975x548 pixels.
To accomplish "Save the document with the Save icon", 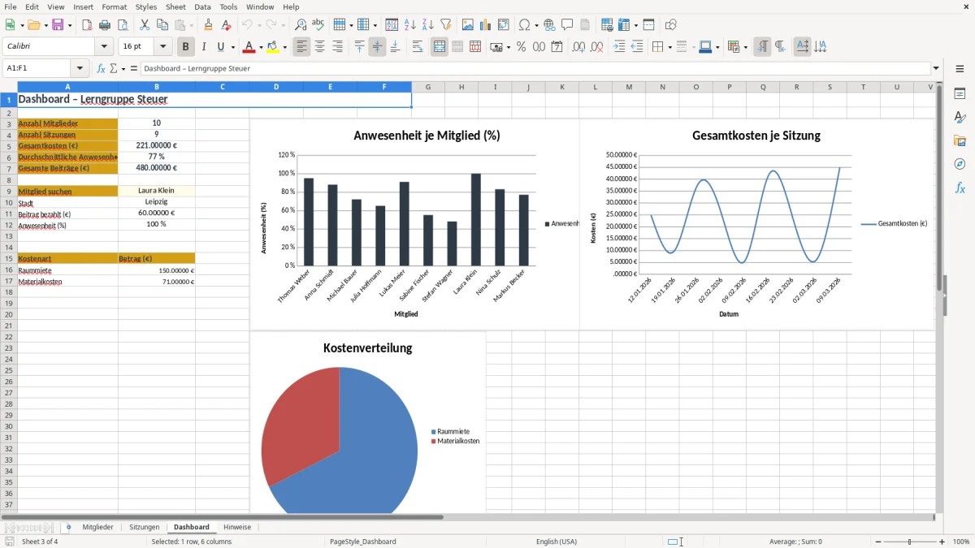I will tap(58, 25).
